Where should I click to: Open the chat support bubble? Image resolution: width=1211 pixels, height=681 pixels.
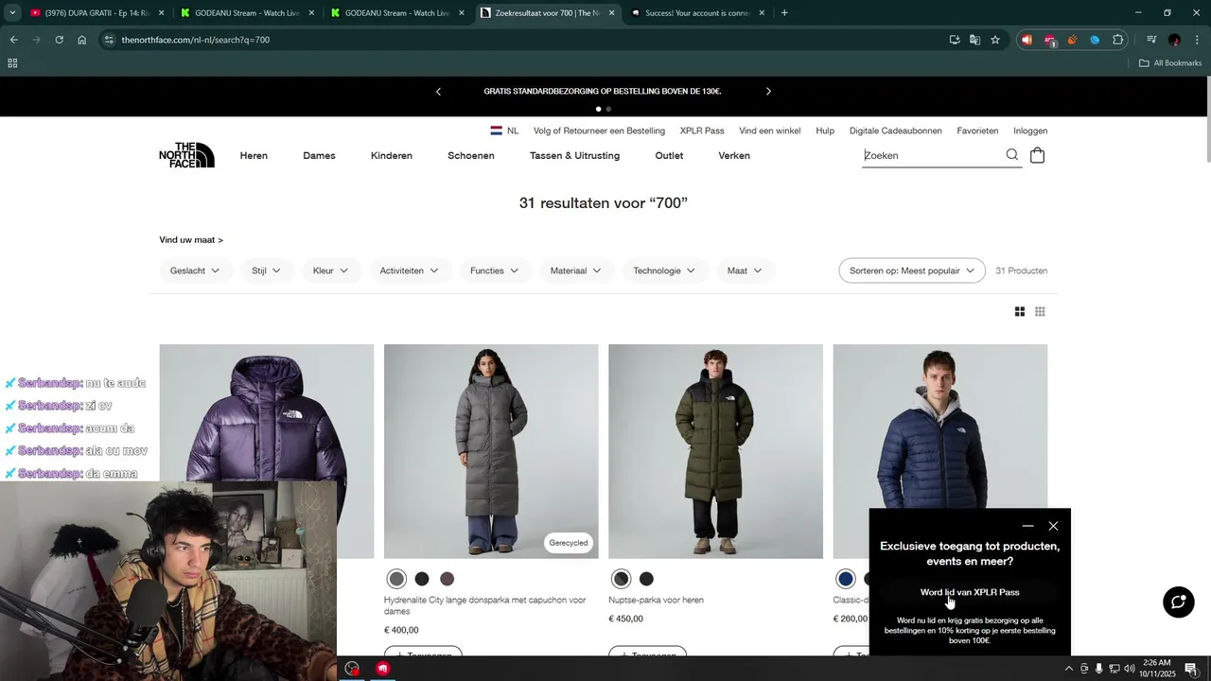[1178, 602]
